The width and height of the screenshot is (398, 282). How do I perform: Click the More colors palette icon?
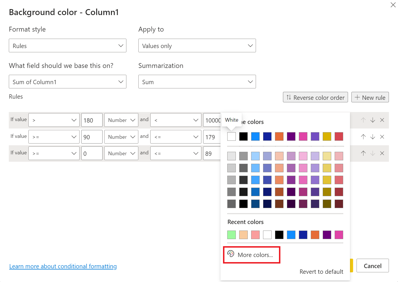231,254
